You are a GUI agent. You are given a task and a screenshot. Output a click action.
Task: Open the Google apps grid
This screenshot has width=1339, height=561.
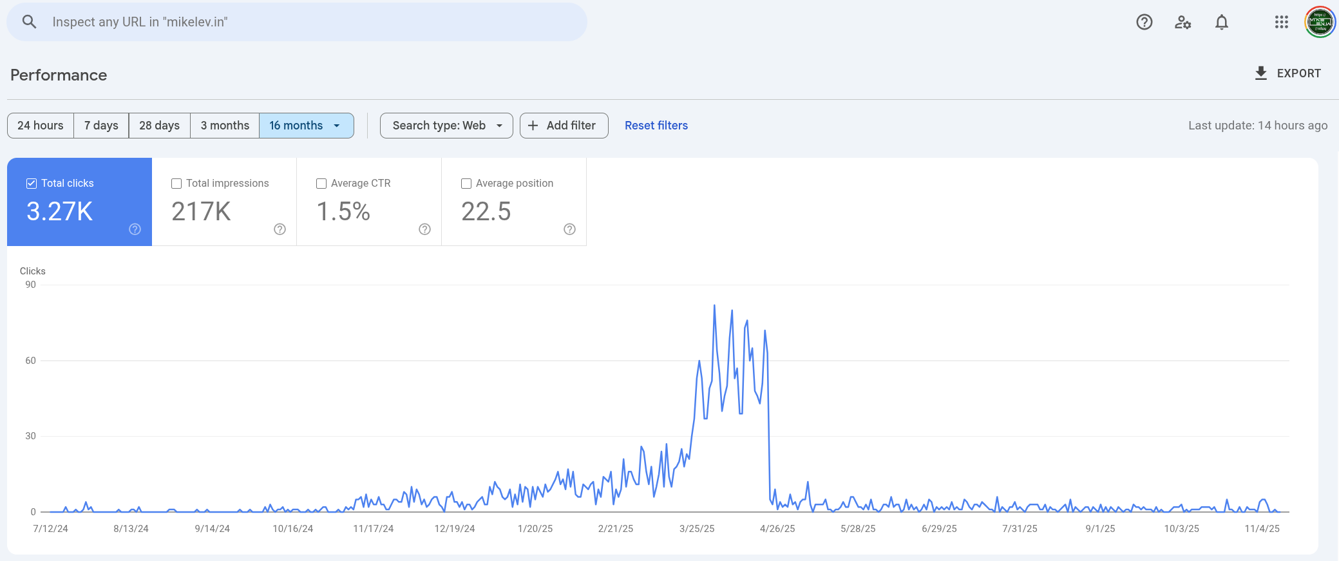coord(1282,22)
